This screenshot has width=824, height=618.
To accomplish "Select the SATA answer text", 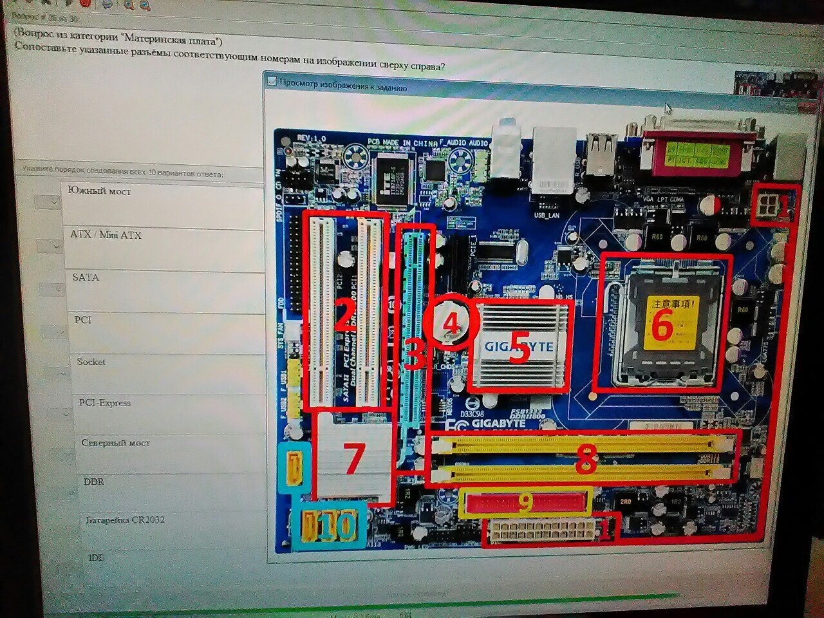I will pos(86,277).
